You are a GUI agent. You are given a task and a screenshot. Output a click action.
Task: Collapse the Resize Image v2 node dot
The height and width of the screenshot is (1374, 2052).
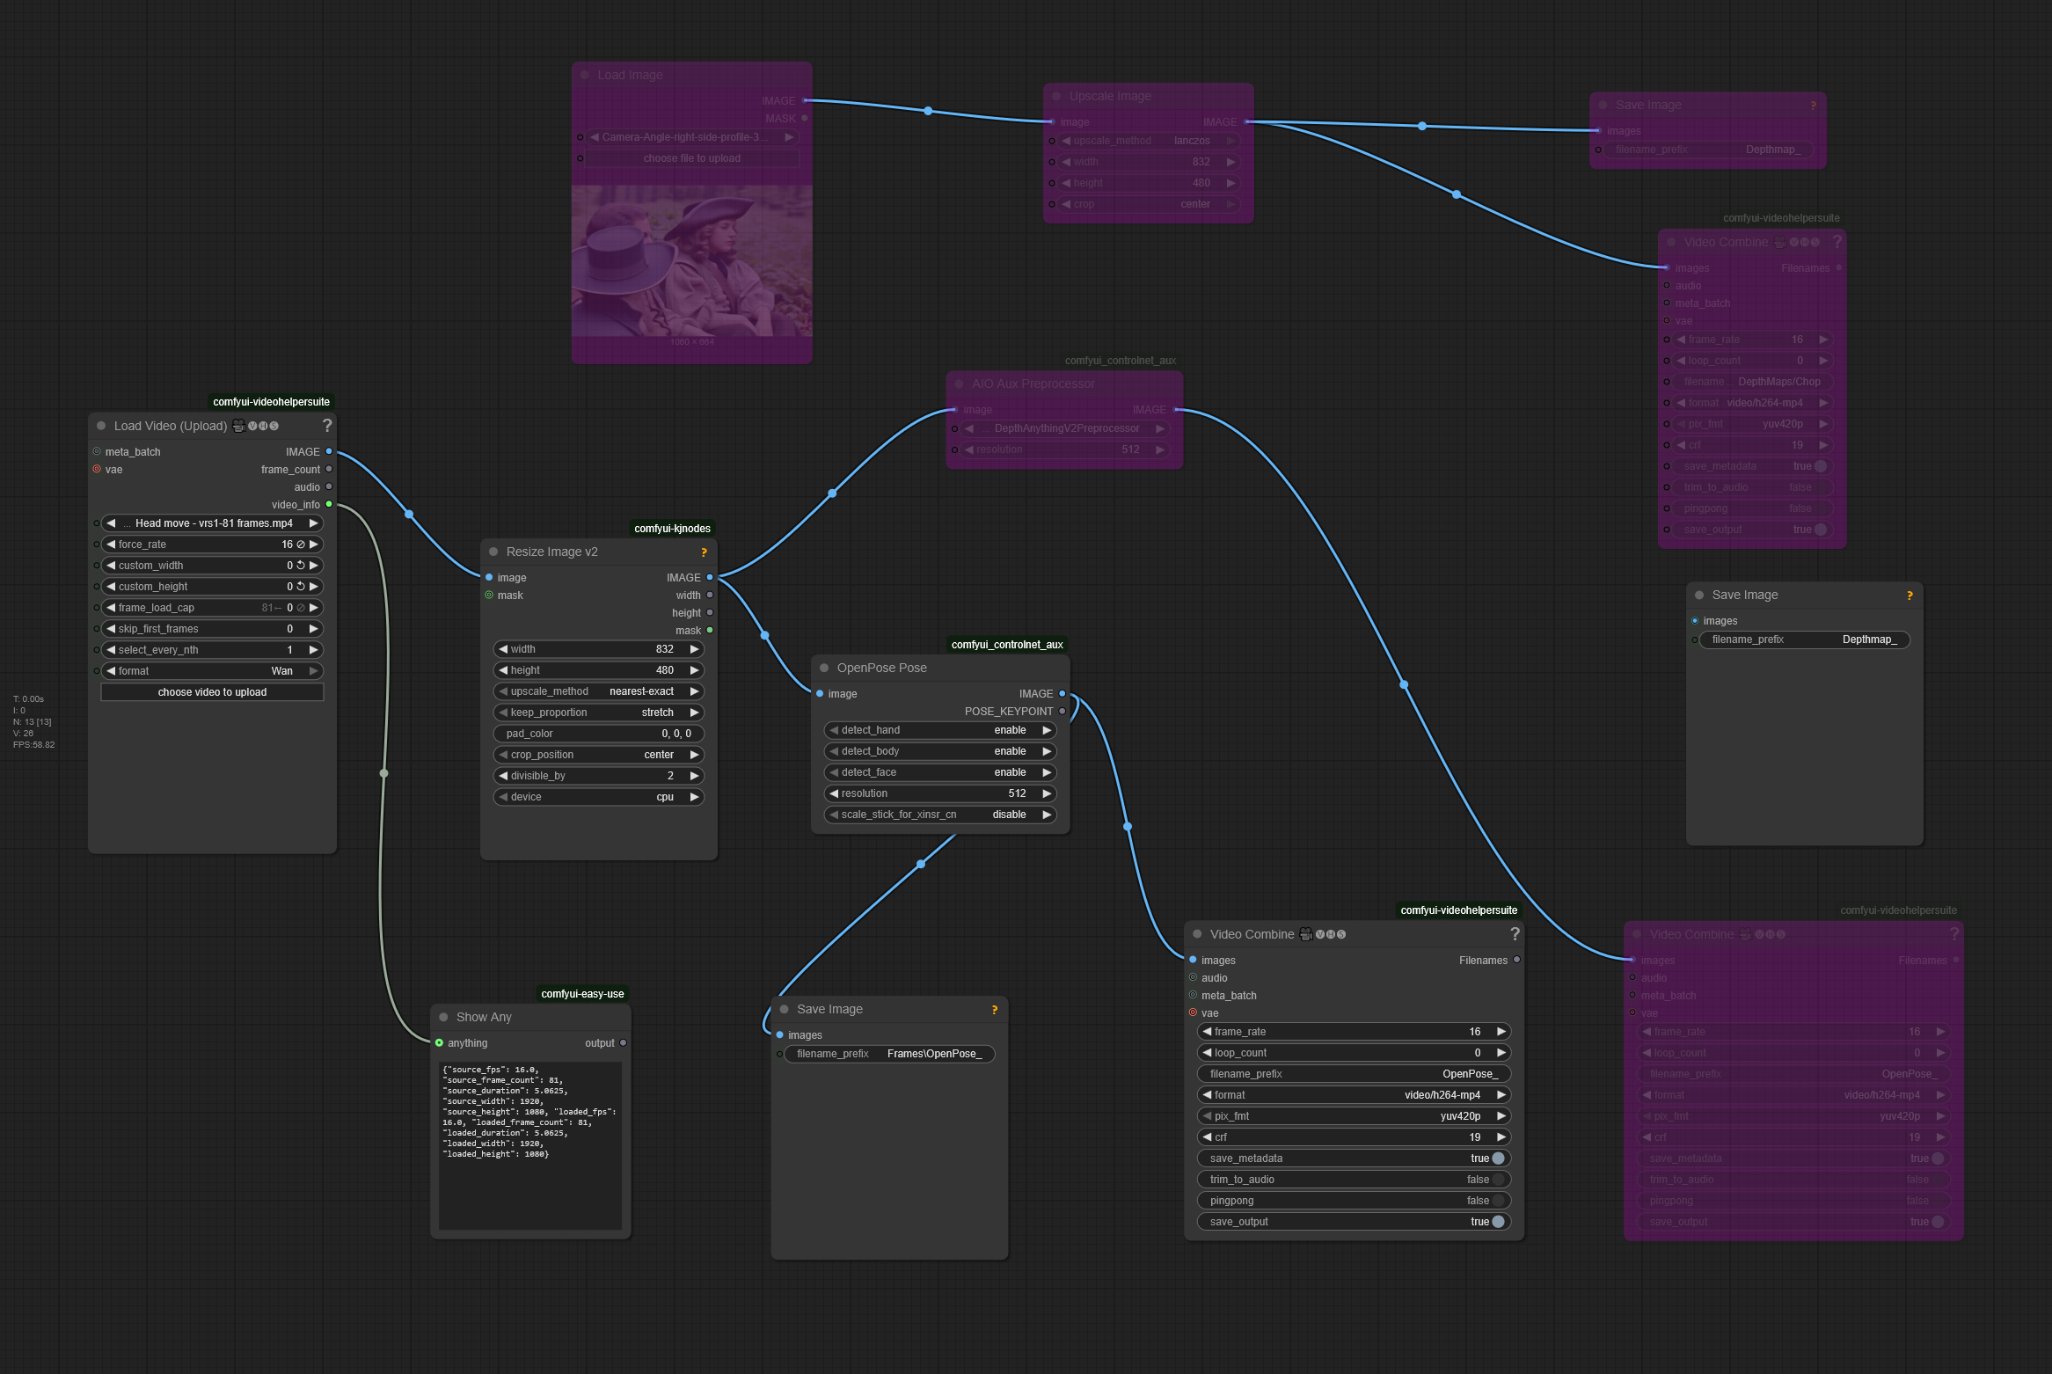click(x=493, y=552)
